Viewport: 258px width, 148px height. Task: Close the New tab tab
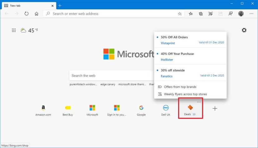(52, 6)
